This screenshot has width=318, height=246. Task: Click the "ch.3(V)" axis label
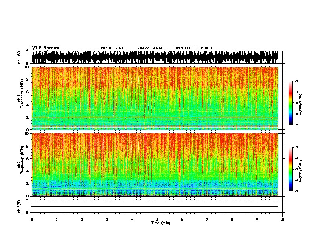(x=19, y=207)
